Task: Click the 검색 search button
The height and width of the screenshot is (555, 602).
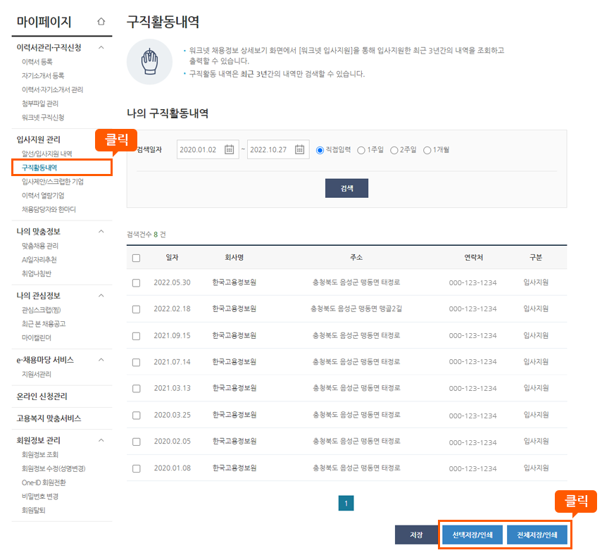Action: click(346, 188)
